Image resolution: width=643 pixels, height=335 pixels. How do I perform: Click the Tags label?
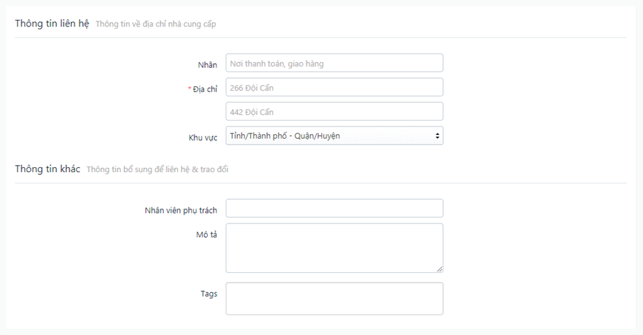pyautogui.click(x=209, y=294)
